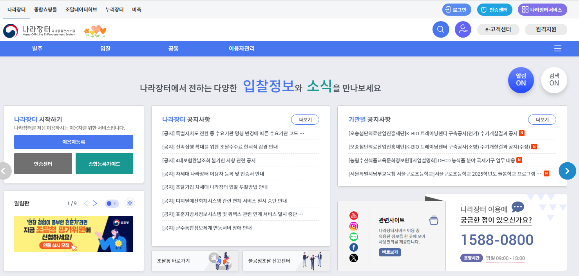The height and width of the screenshot is (276, 579).
Task: Click the 운영시간 label badge
Action: pyautogui.click(x=471, y=258)
